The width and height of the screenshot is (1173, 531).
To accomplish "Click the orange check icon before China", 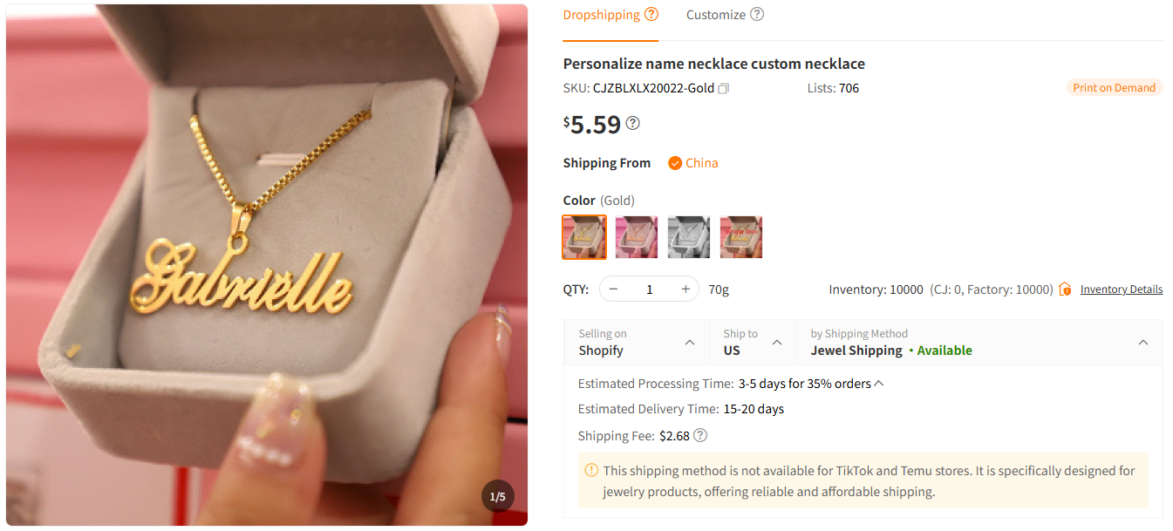I will [x=674, y=163].
